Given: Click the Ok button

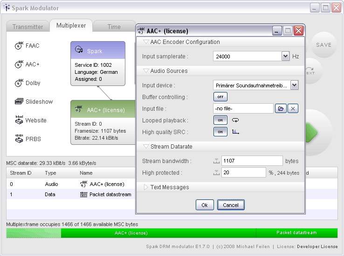Looking at the screenshot, I should [x=205, y=205].
